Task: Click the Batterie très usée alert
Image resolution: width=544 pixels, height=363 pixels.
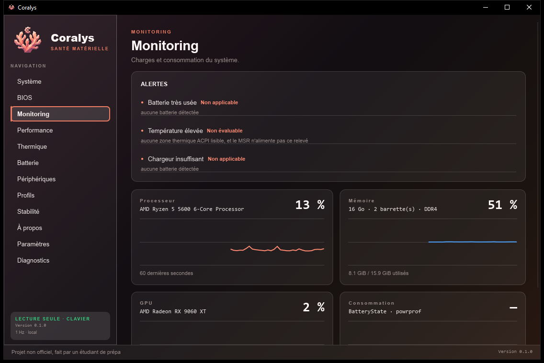Action: (328, 107)
